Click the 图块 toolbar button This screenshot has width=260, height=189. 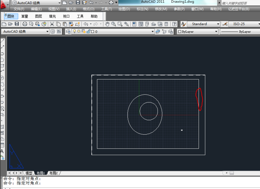11,16
